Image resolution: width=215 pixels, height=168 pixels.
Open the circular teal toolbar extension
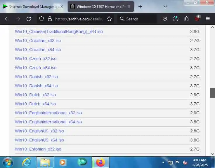pos(176,19)
